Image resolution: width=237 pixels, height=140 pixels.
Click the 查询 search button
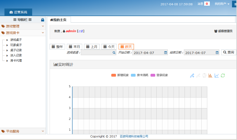pos(228,52)
